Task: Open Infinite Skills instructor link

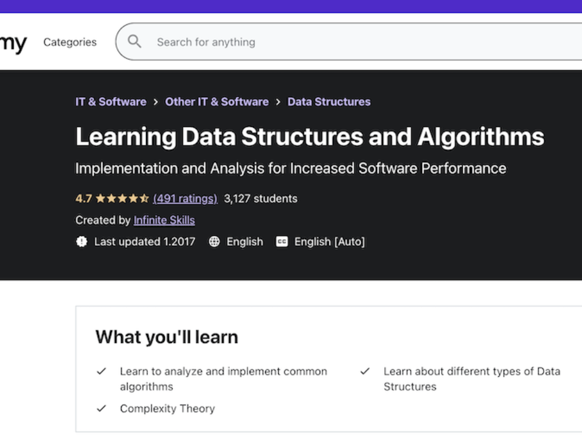Action: coord(164,220)
